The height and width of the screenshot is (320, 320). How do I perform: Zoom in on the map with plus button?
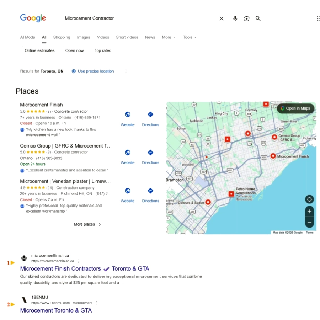[x=309, y=212]
